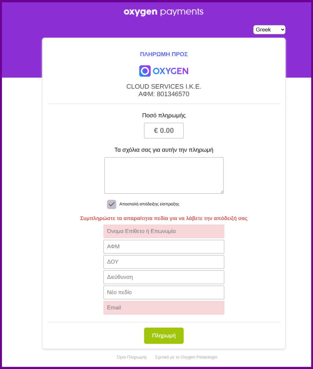The image size is (313, 369).
Task: Select the Όνομα Επίθετο ή Επωνυμία field
Action: tap(164, 231)
